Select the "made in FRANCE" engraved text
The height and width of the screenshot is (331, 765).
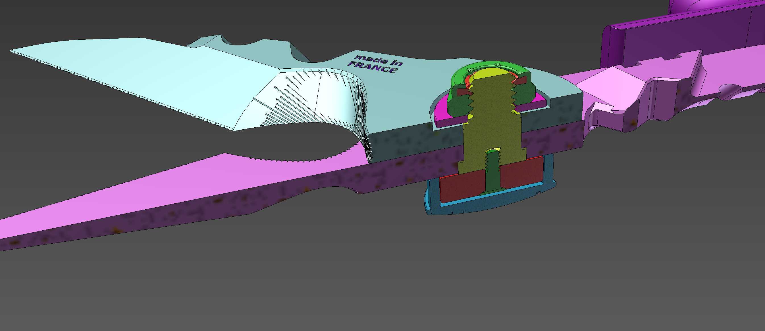[x=375, y=64]
